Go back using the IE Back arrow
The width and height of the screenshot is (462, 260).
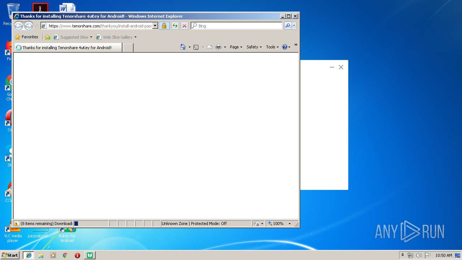[18, 26]
